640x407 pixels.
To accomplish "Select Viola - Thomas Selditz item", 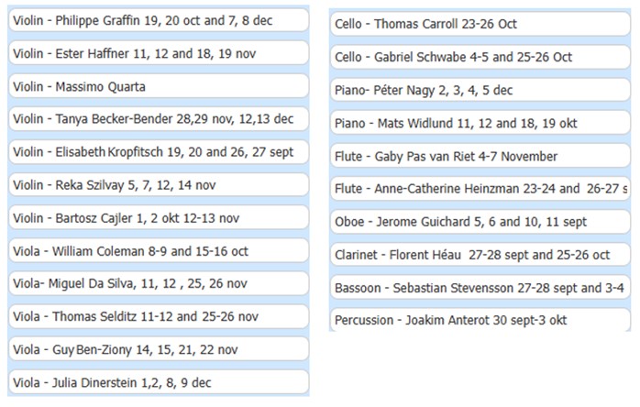I will (x=159, y=316).
